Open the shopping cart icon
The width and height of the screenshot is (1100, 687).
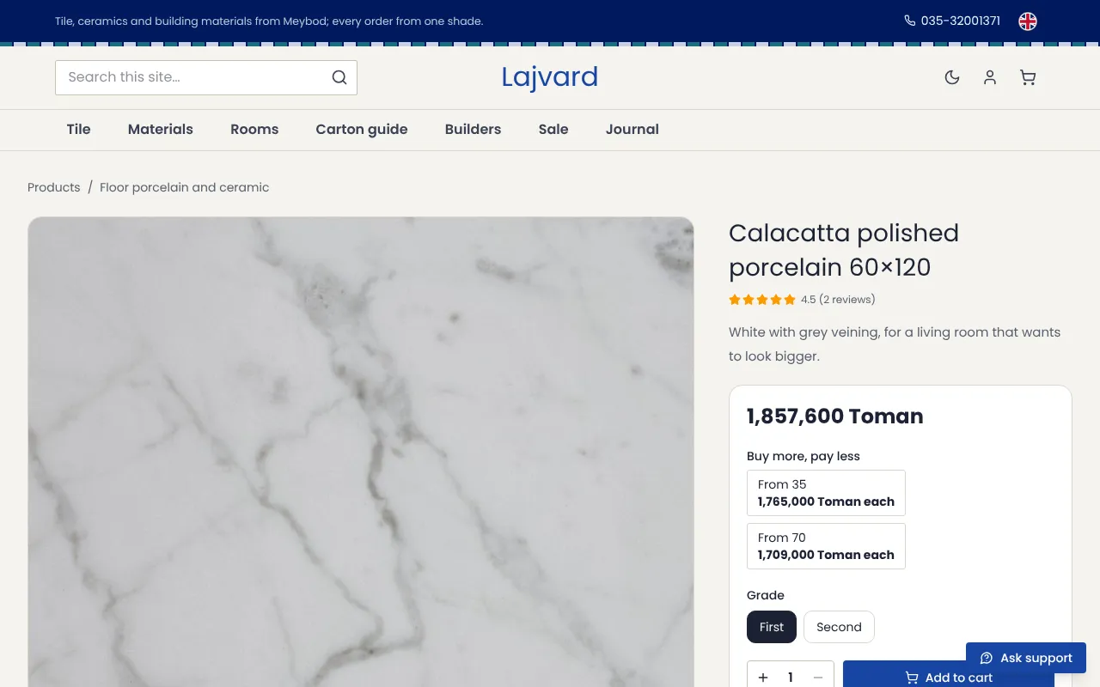point(1028,77)
